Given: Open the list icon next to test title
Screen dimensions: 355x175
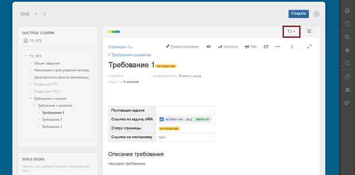Looking at the screenshot, I should coord(44,14).
